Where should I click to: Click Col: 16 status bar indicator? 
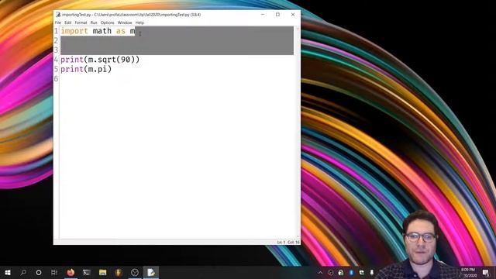click(294, 242)
